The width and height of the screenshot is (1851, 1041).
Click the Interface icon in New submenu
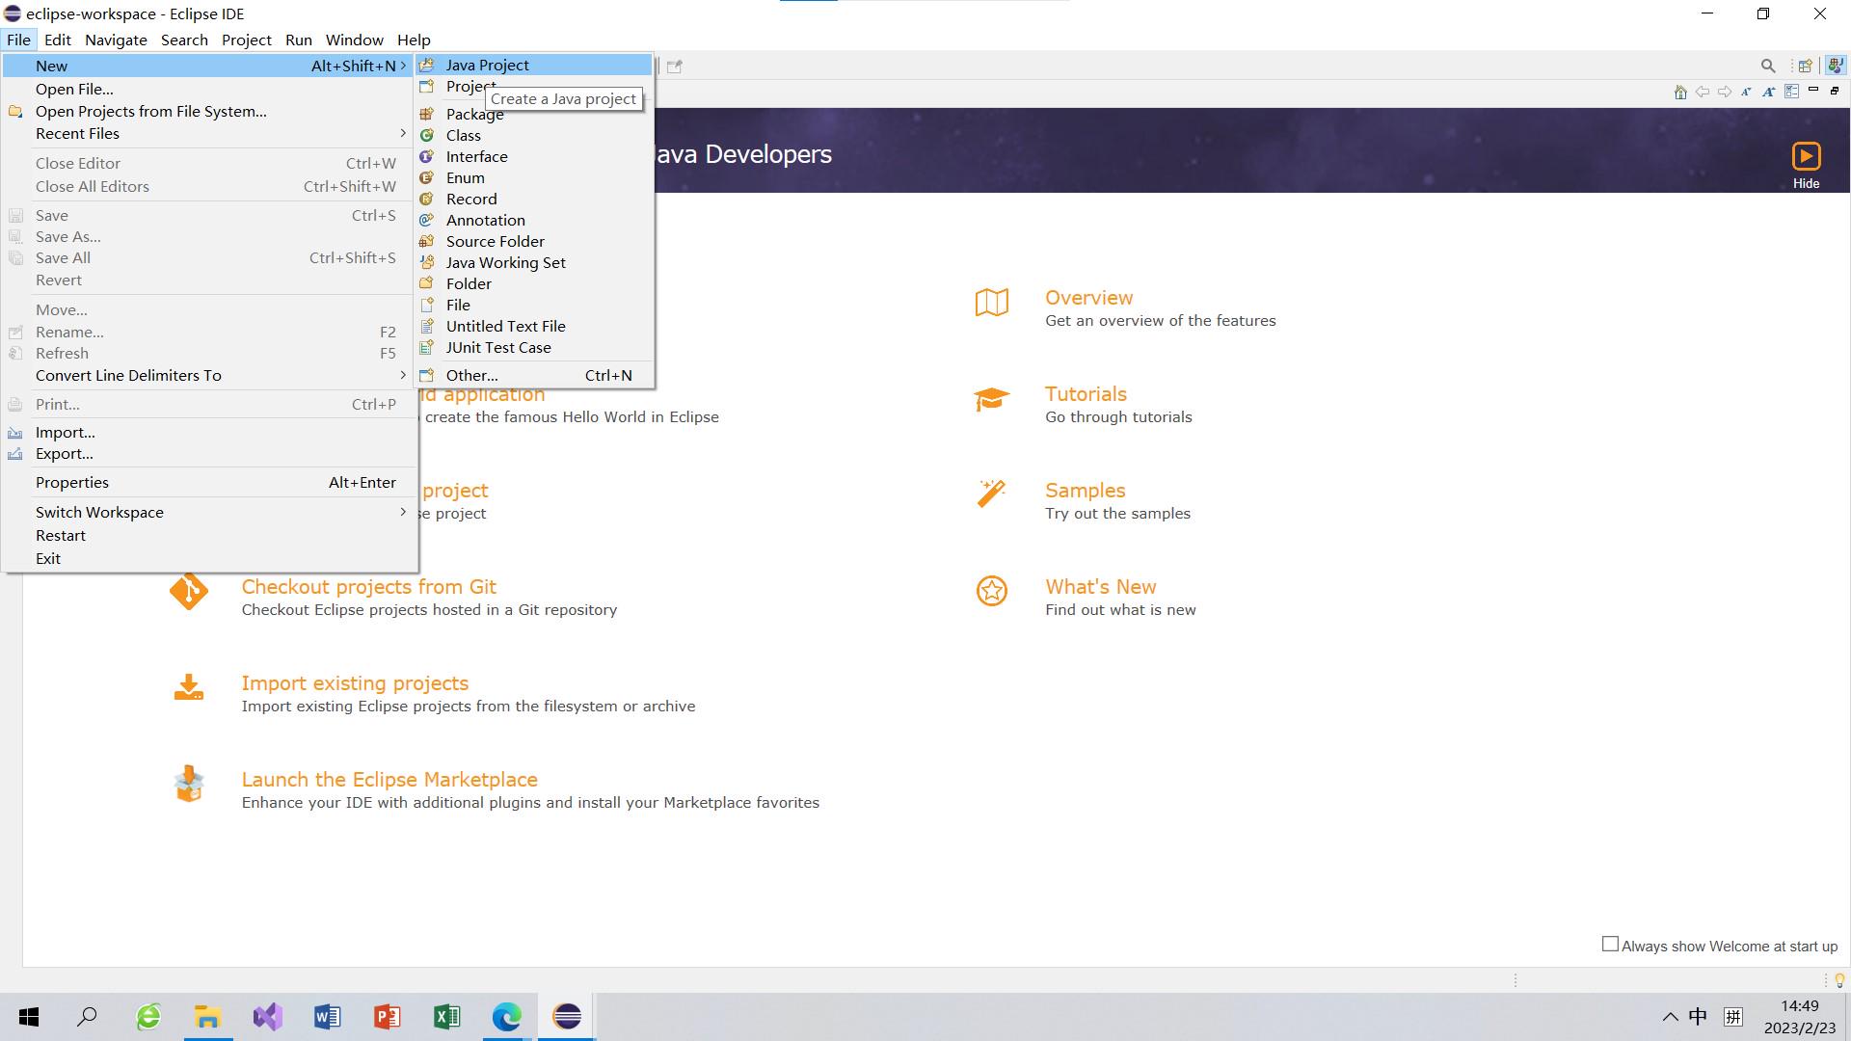[x=426, y=156]
